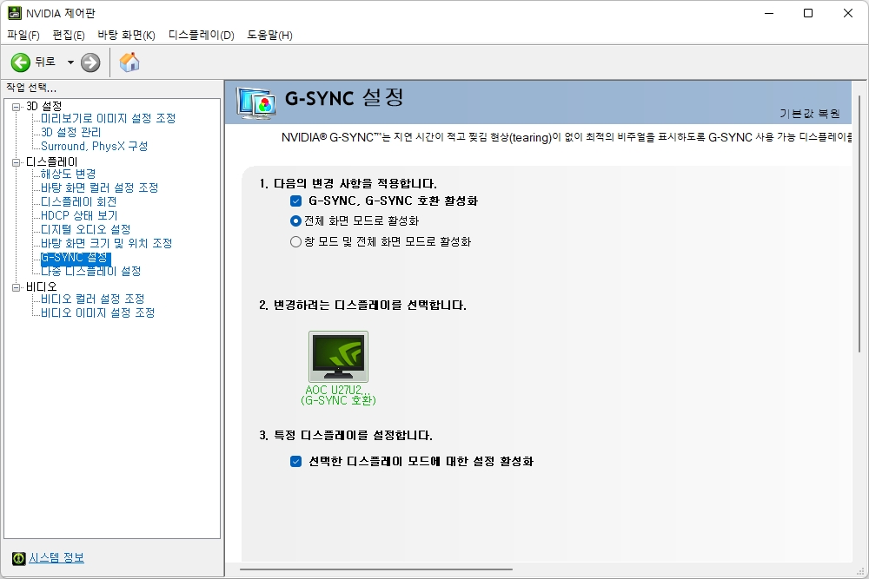The height and width of the screenshot is (579, 869).
Task: Minimize the NVIDIA 제어판 window
Action: pyautogui.click(x=769, y=13)
